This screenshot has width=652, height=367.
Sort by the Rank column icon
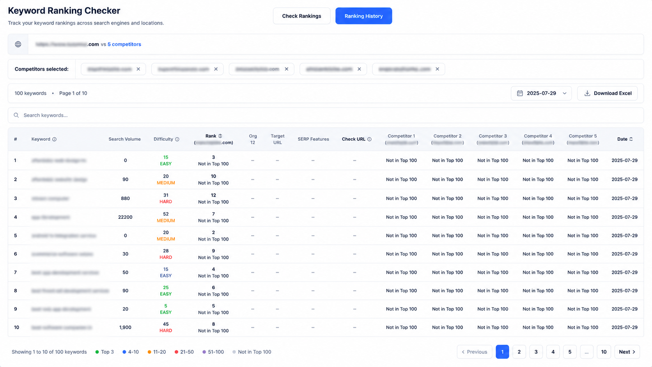220,136
